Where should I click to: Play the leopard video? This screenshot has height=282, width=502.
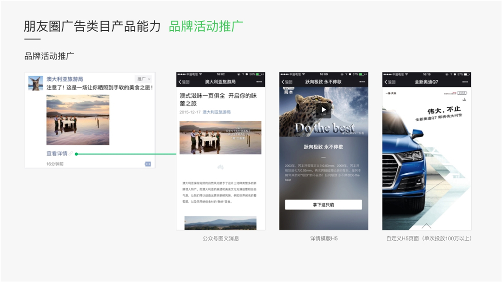324,110
